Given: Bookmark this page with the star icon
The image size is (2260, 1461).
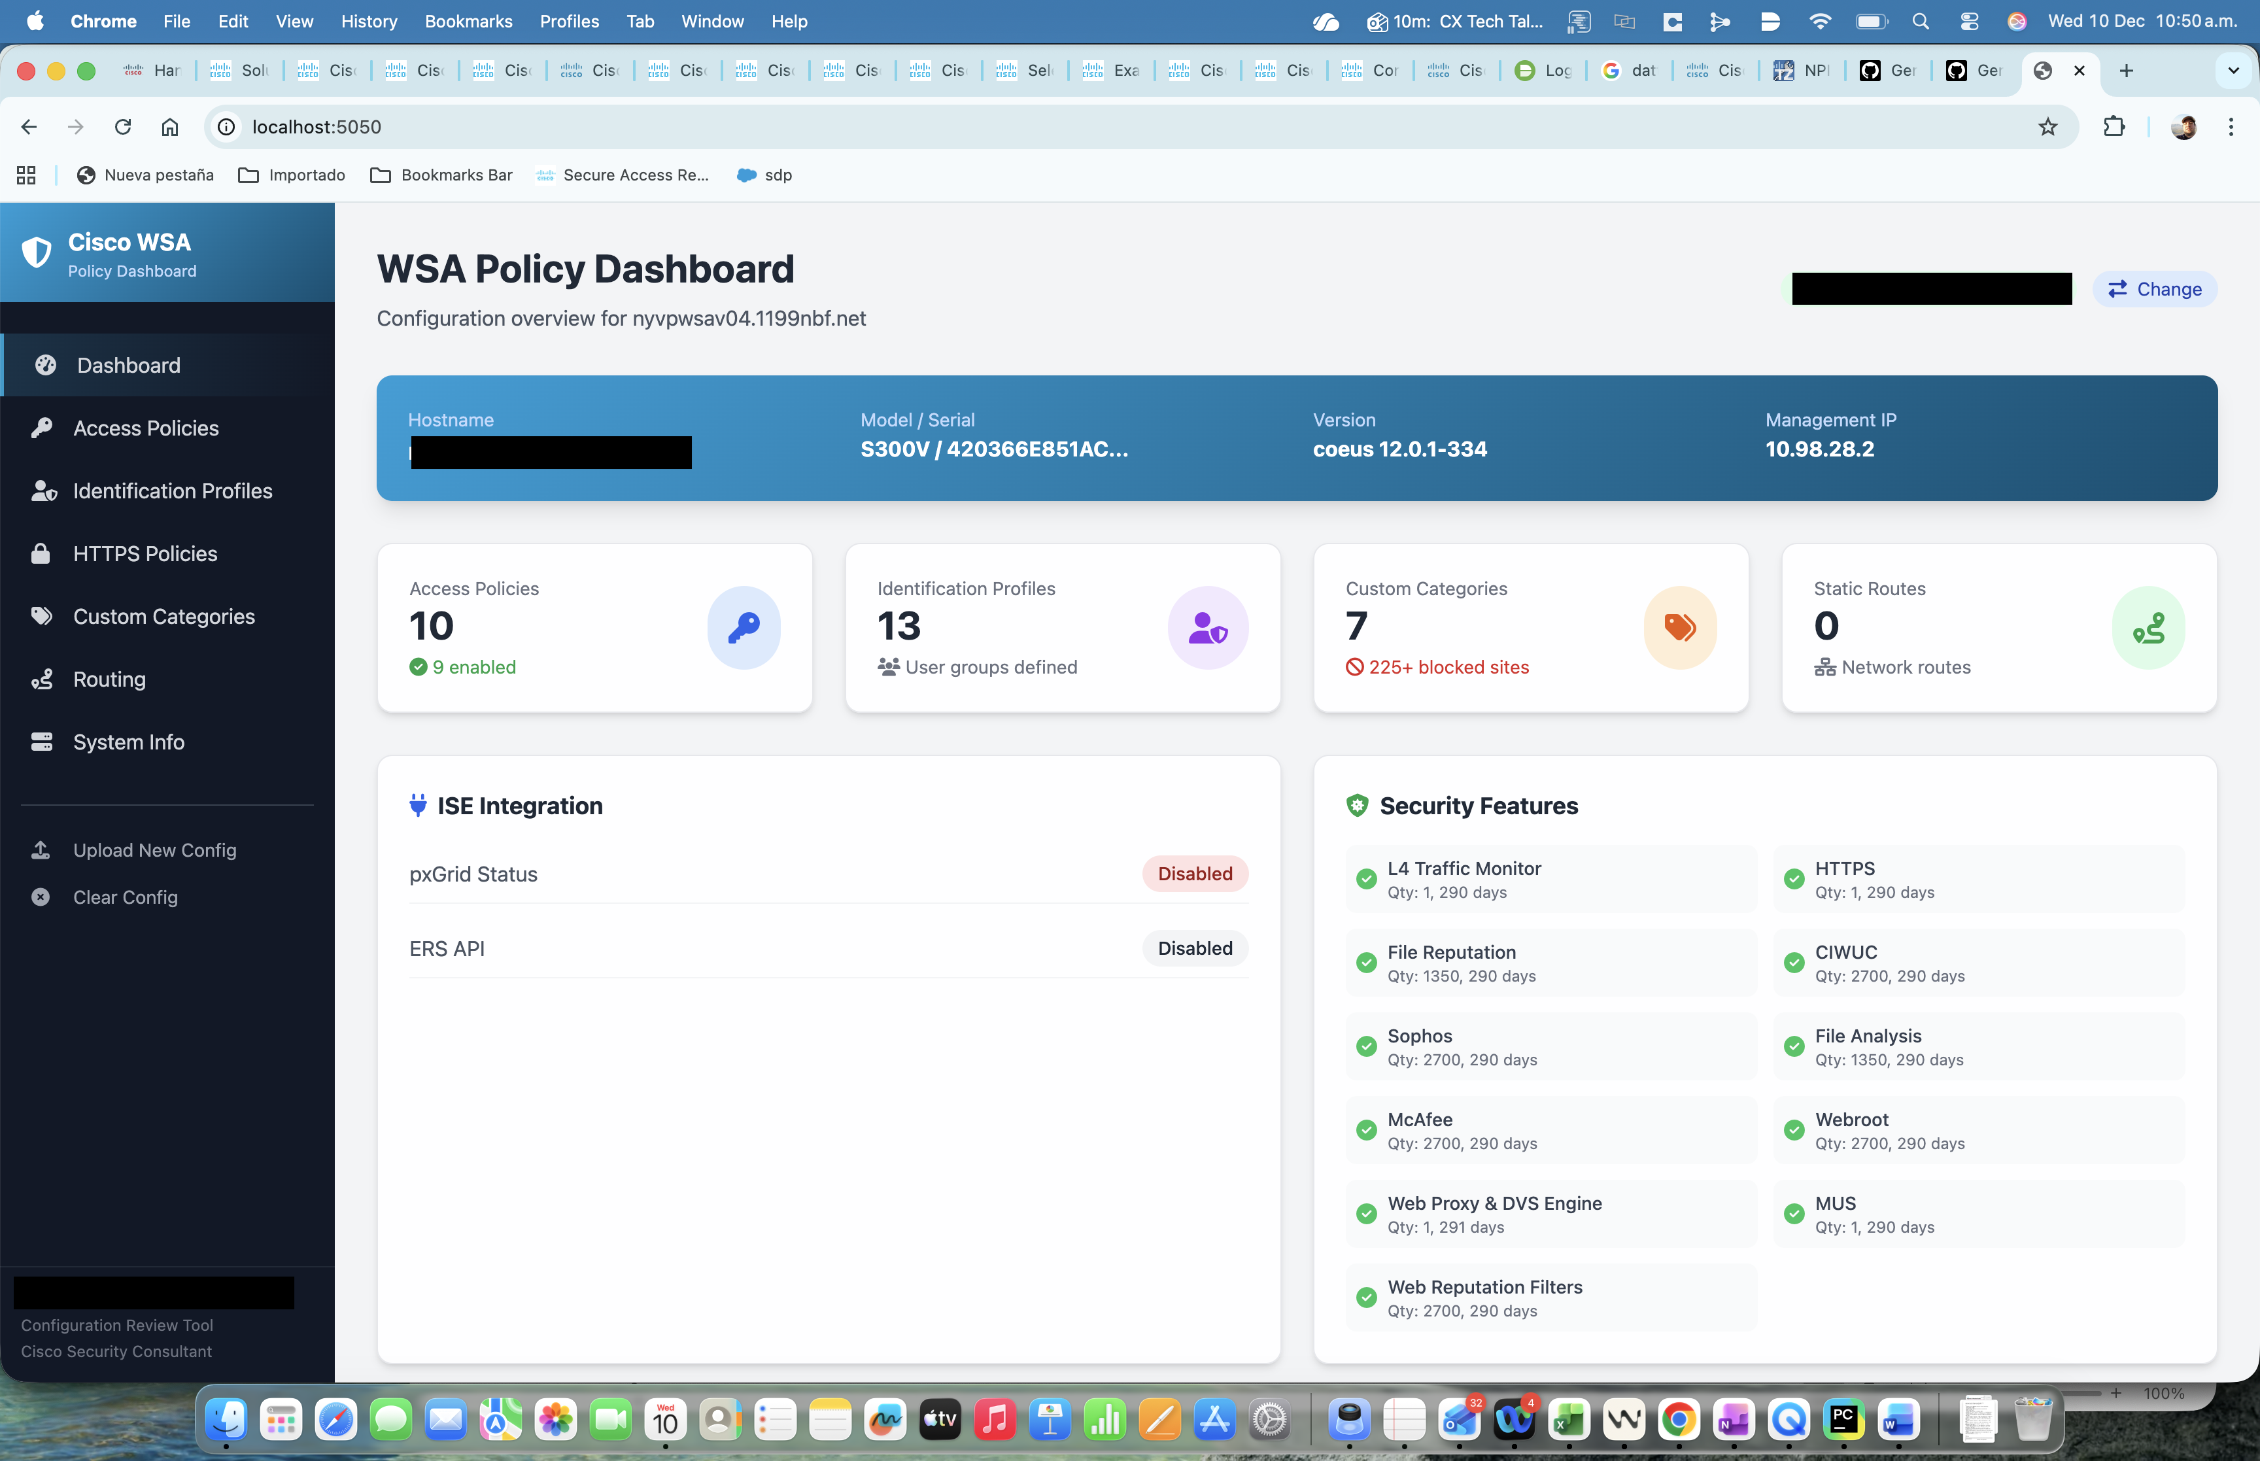Looking at the screenshot, I should (2047, 126).
